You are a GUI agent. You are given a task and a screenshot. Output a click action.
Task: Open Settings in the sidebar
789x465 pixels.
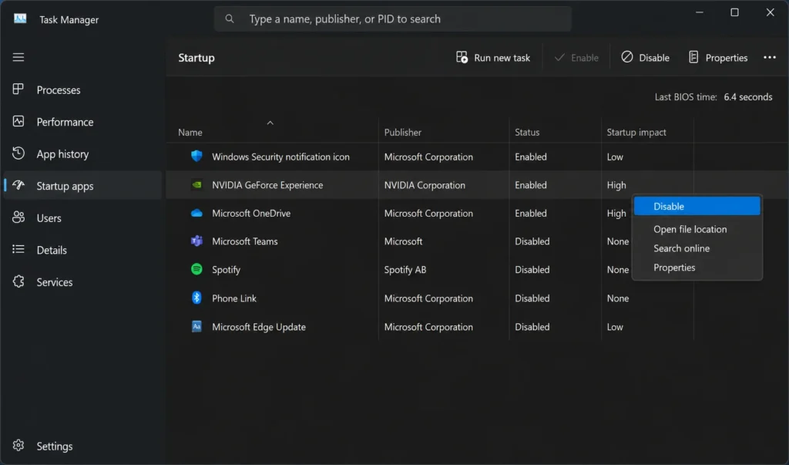point(83,446)
